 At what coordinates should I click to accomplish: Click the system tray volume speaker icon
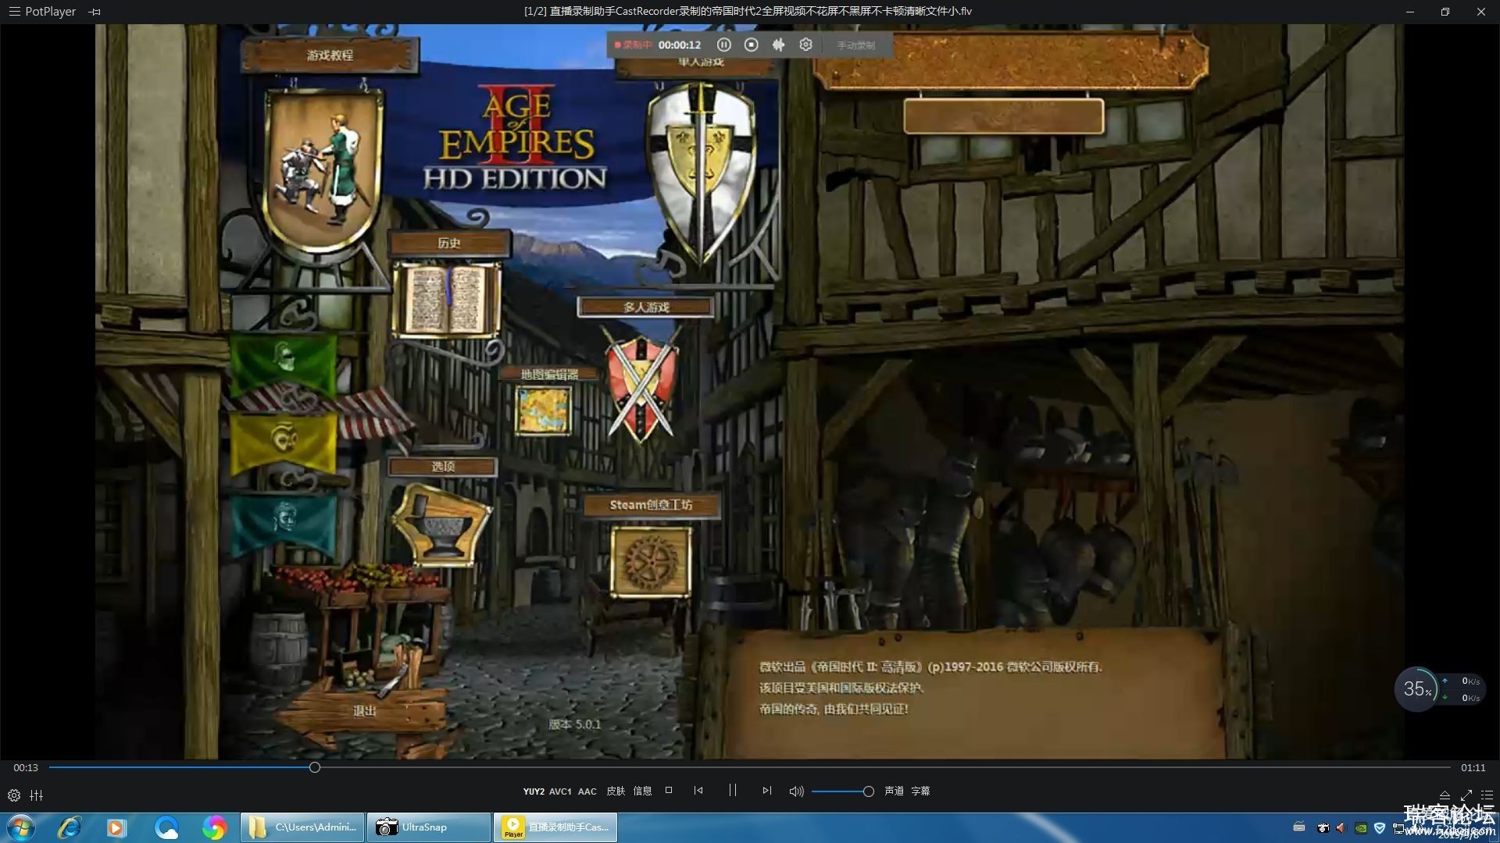point(1341,828)
